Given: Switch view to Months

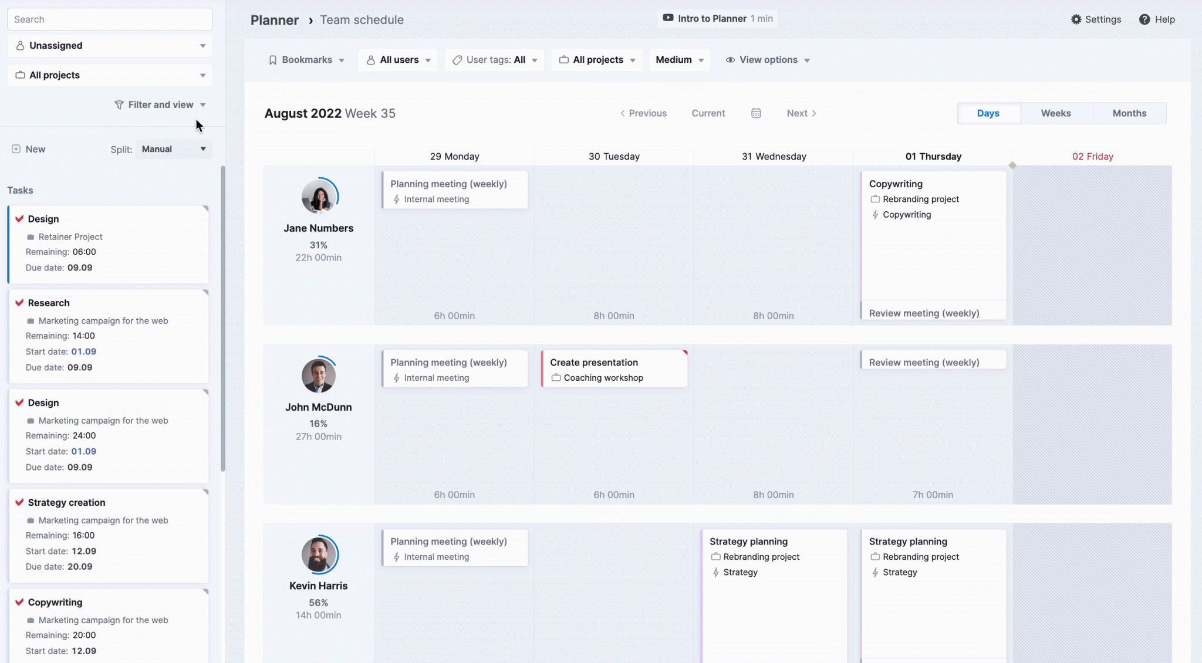Looking at the screenshot, I should click(x=1129, y=113).
